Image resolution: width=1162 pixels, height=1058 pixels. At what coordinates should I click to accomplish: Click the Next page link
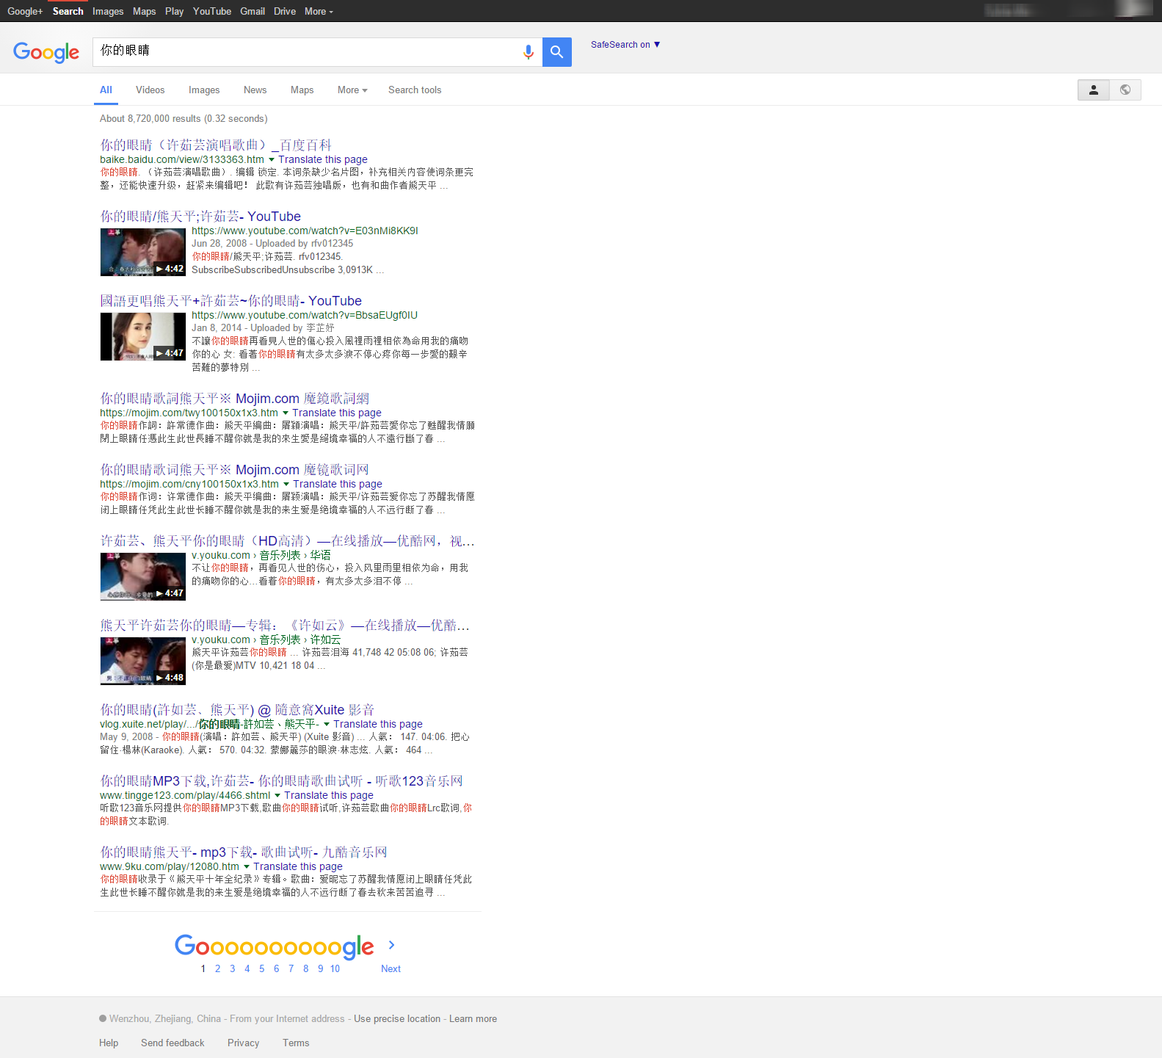point(391,968)
